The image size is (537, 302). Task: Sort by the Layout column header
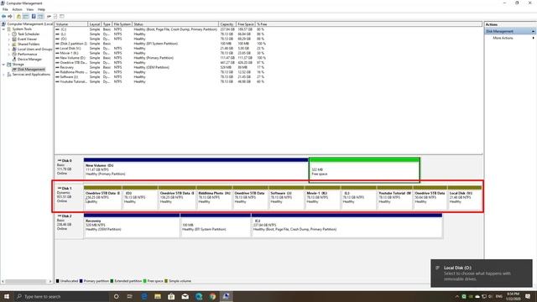(95, 24)
